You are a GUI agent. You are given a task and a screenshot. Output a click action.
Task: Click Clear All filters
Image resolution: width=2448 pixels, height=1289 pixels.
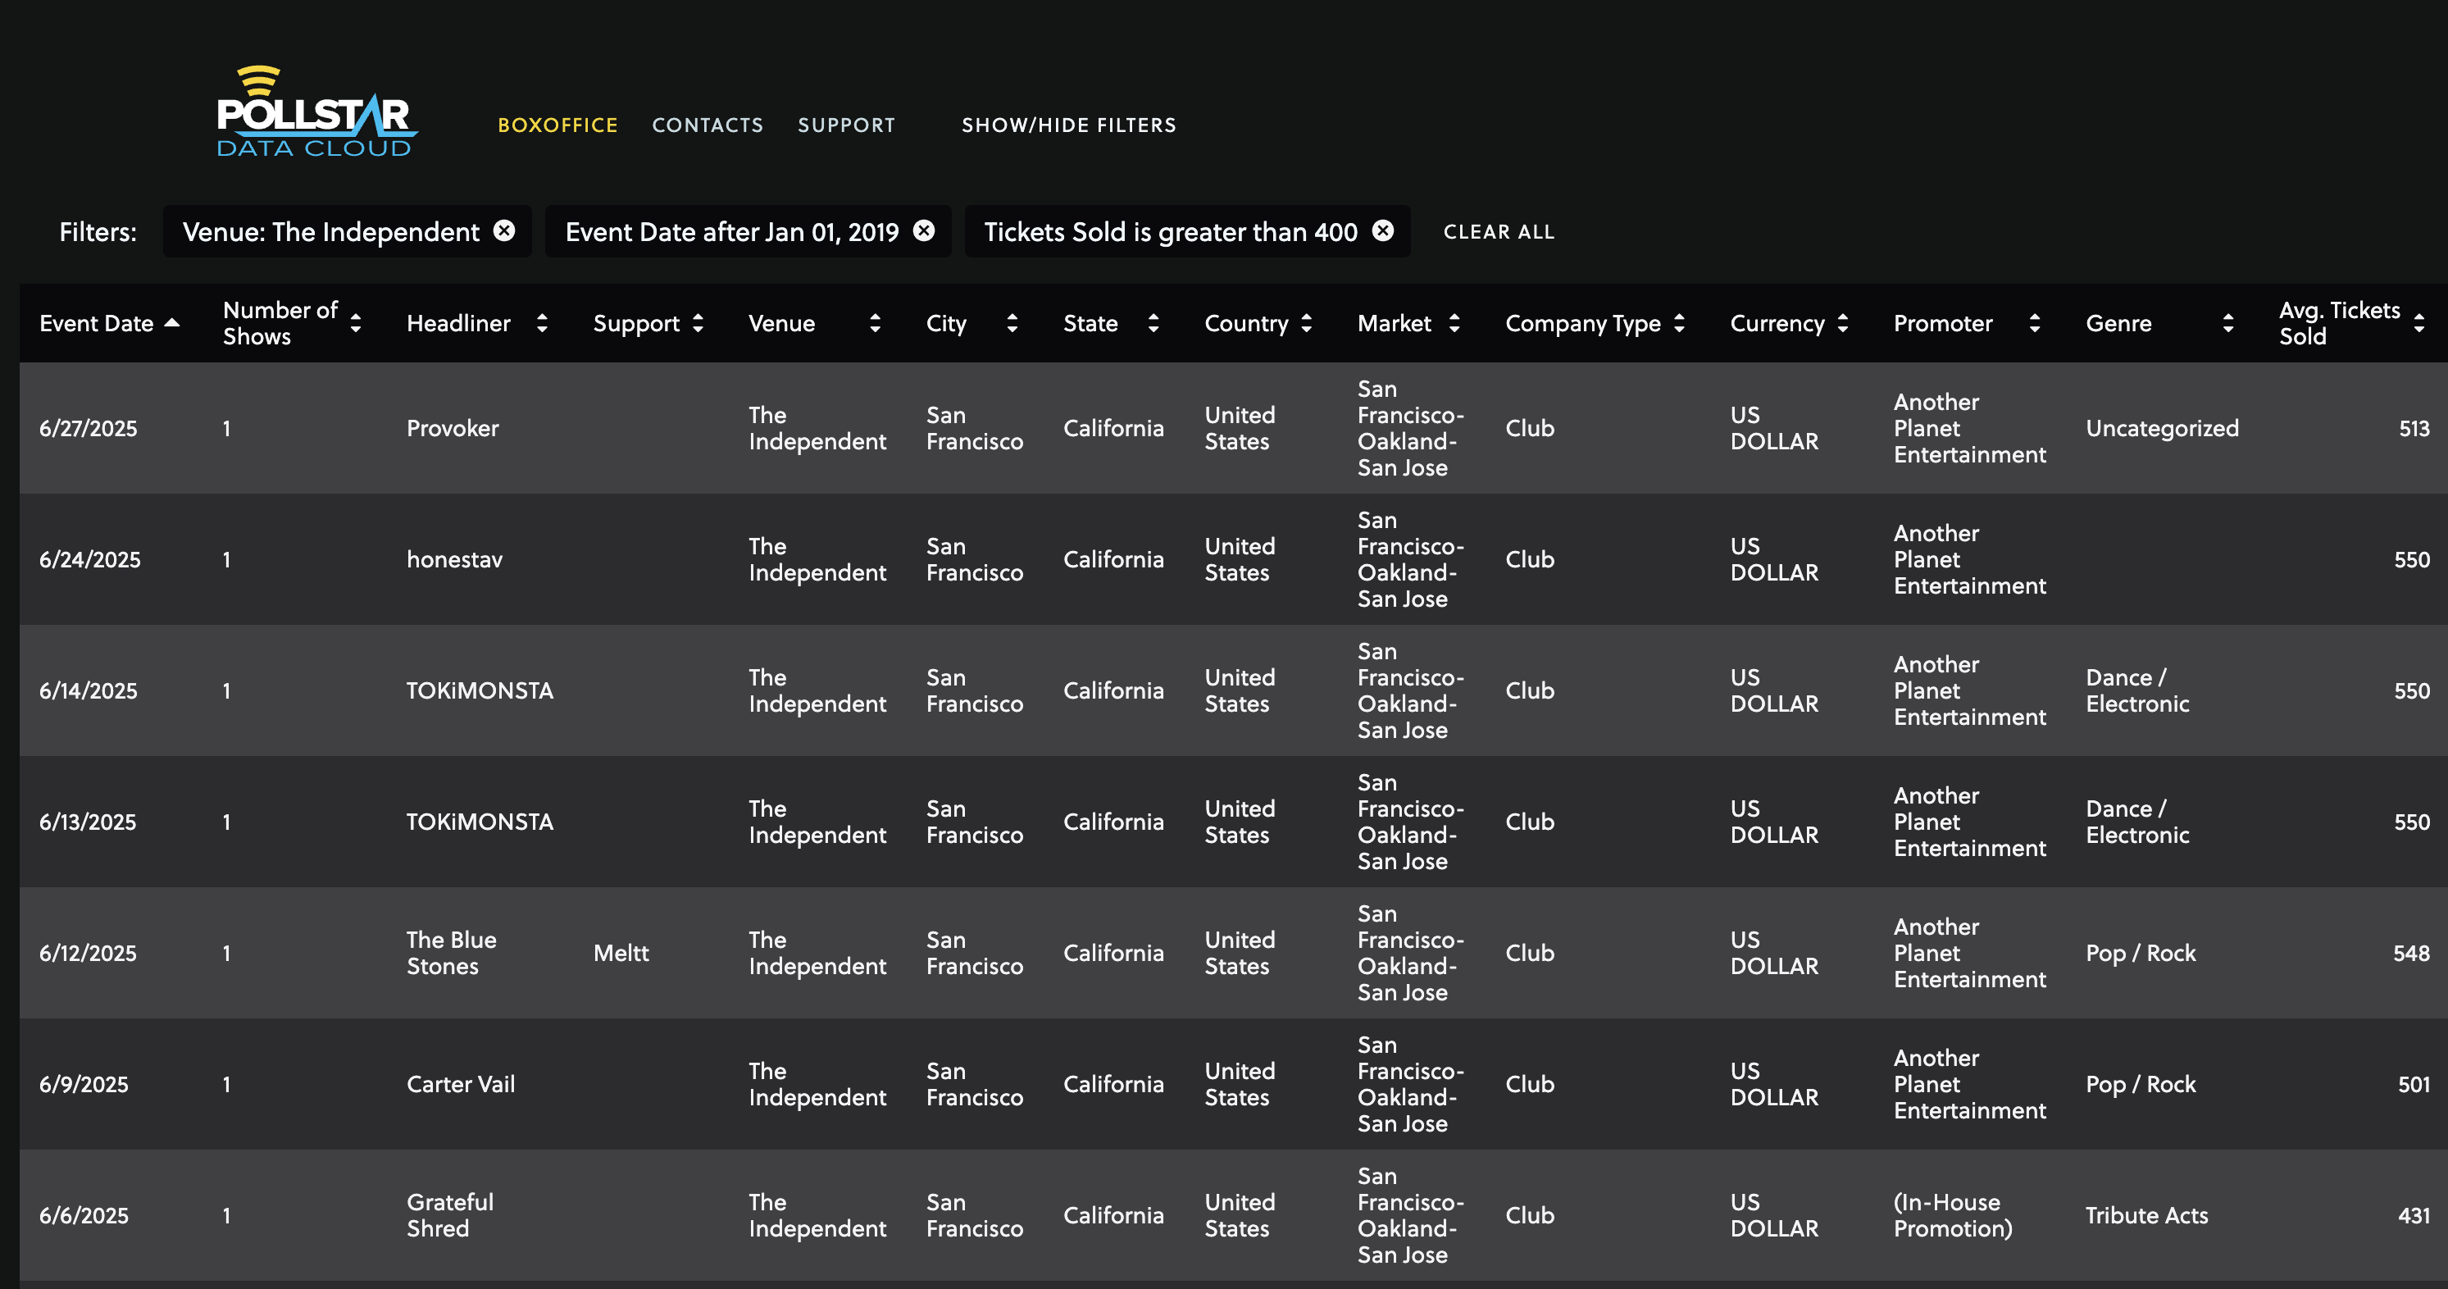click(1499, 232)
